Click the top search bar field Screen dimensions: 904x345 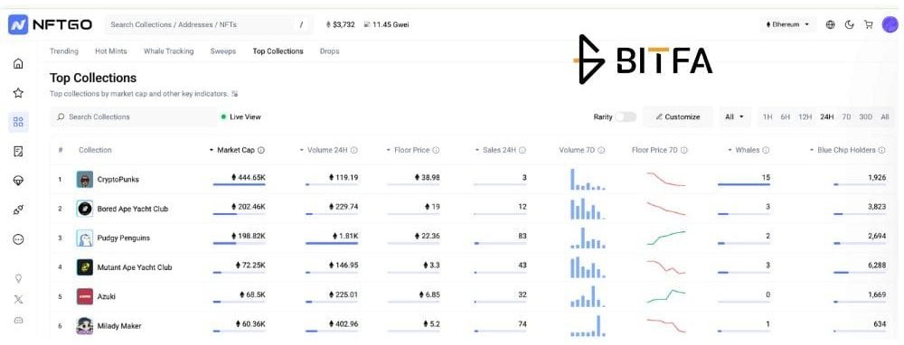pos(208,24)
